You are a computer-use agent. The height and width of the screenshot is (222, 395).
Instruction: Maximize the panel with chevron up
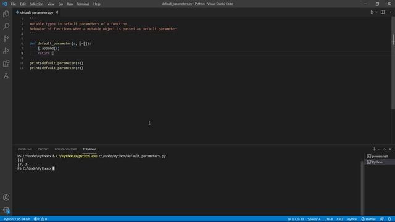(x=385, y=149)
